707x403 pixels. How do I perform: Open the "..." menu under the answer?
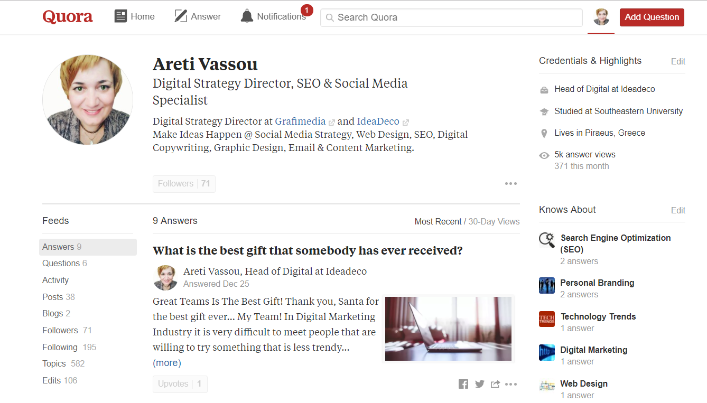click(x=510, y=384)
